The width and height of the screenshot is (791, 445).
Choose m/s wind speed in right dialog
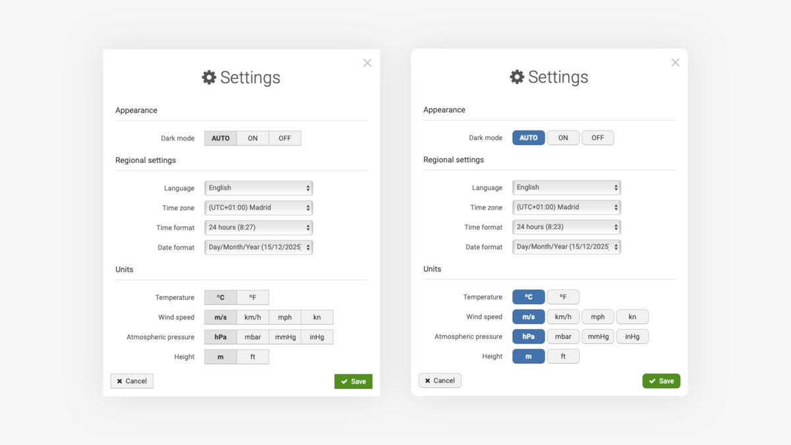pyautogui.click(x=529, y=316)
